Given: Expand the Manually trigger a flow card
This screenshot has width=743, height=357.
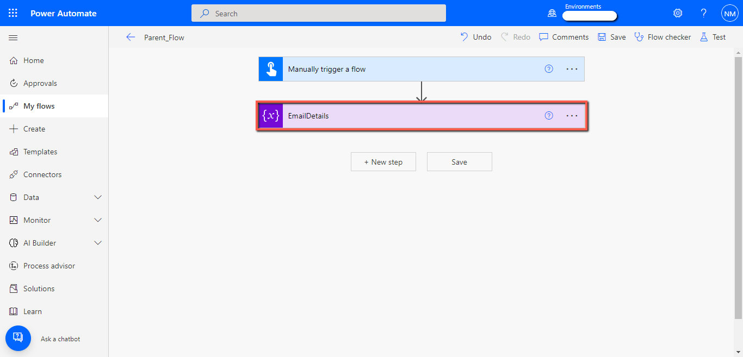Looking at the screenshot, I should click(422, 69).
